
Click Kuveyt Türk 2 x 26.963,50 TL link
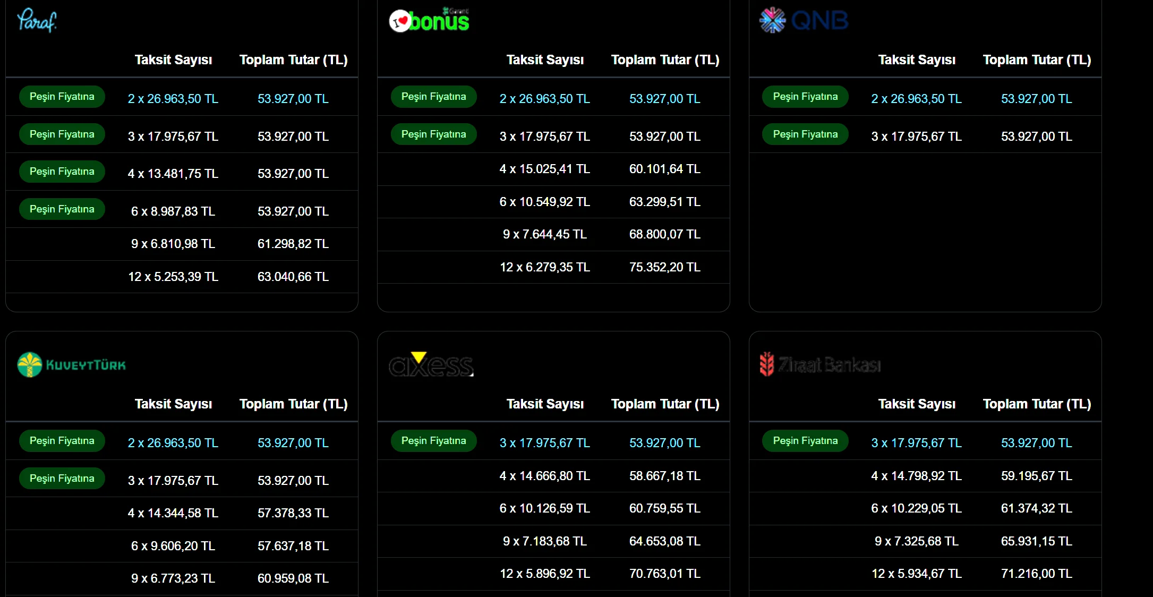click(173, 443)
